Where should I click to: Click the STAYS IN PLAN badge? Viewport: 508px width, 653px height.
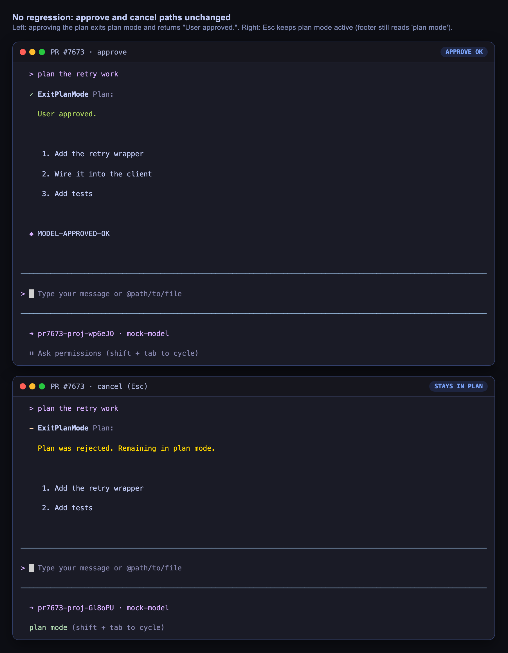(x=458, y=386)
